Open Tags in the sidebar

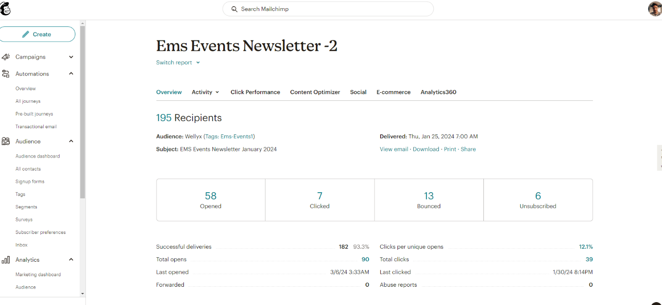(20, 195)
